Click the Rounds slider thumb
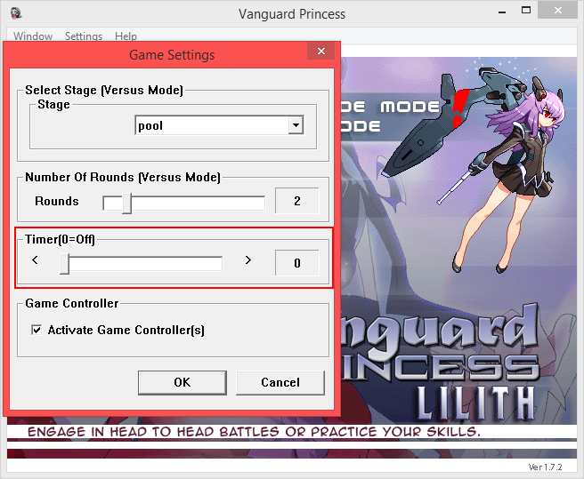The width and height of the screenshot is (584, 479). coord(127,204)
